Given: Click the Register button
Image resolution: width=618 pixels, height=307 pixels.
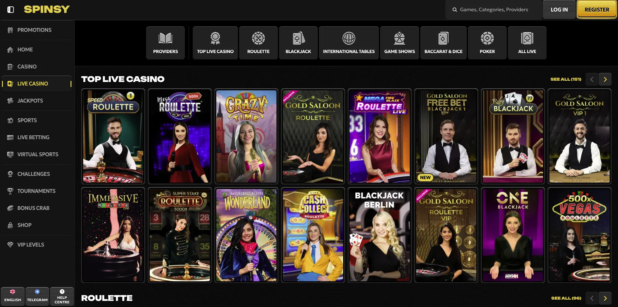Looking at the screenshot, I should [x=597, y=10].
